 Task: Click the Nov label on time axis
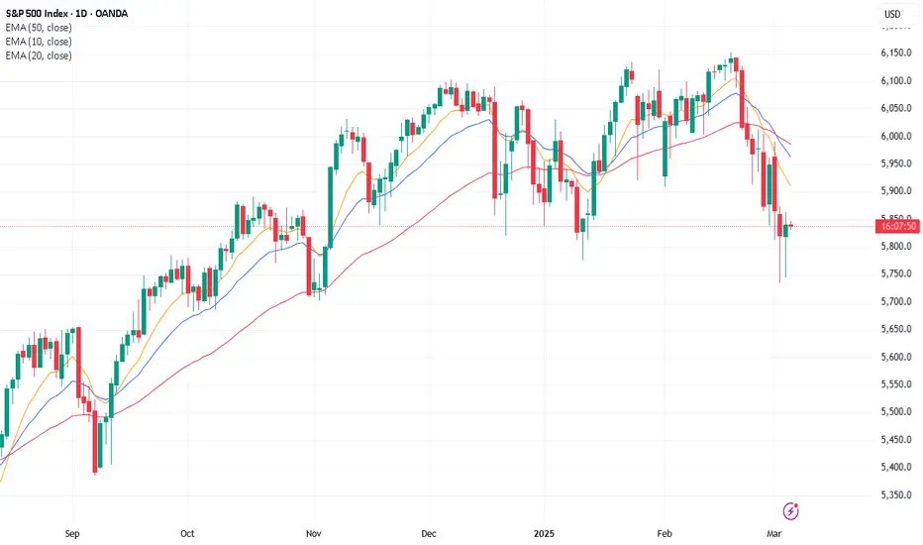(314, 534)
